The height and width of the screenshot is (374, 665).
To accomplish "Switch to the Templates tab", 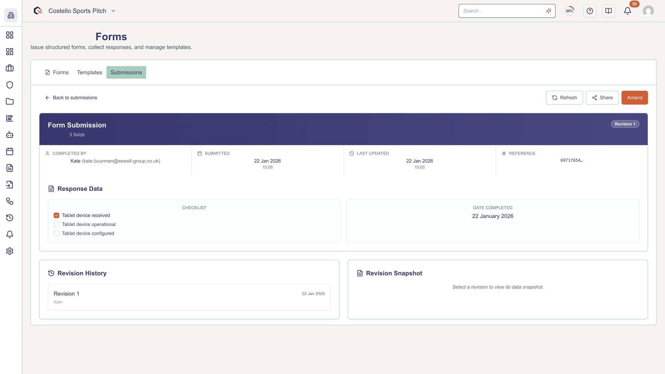I will [89, 72].
